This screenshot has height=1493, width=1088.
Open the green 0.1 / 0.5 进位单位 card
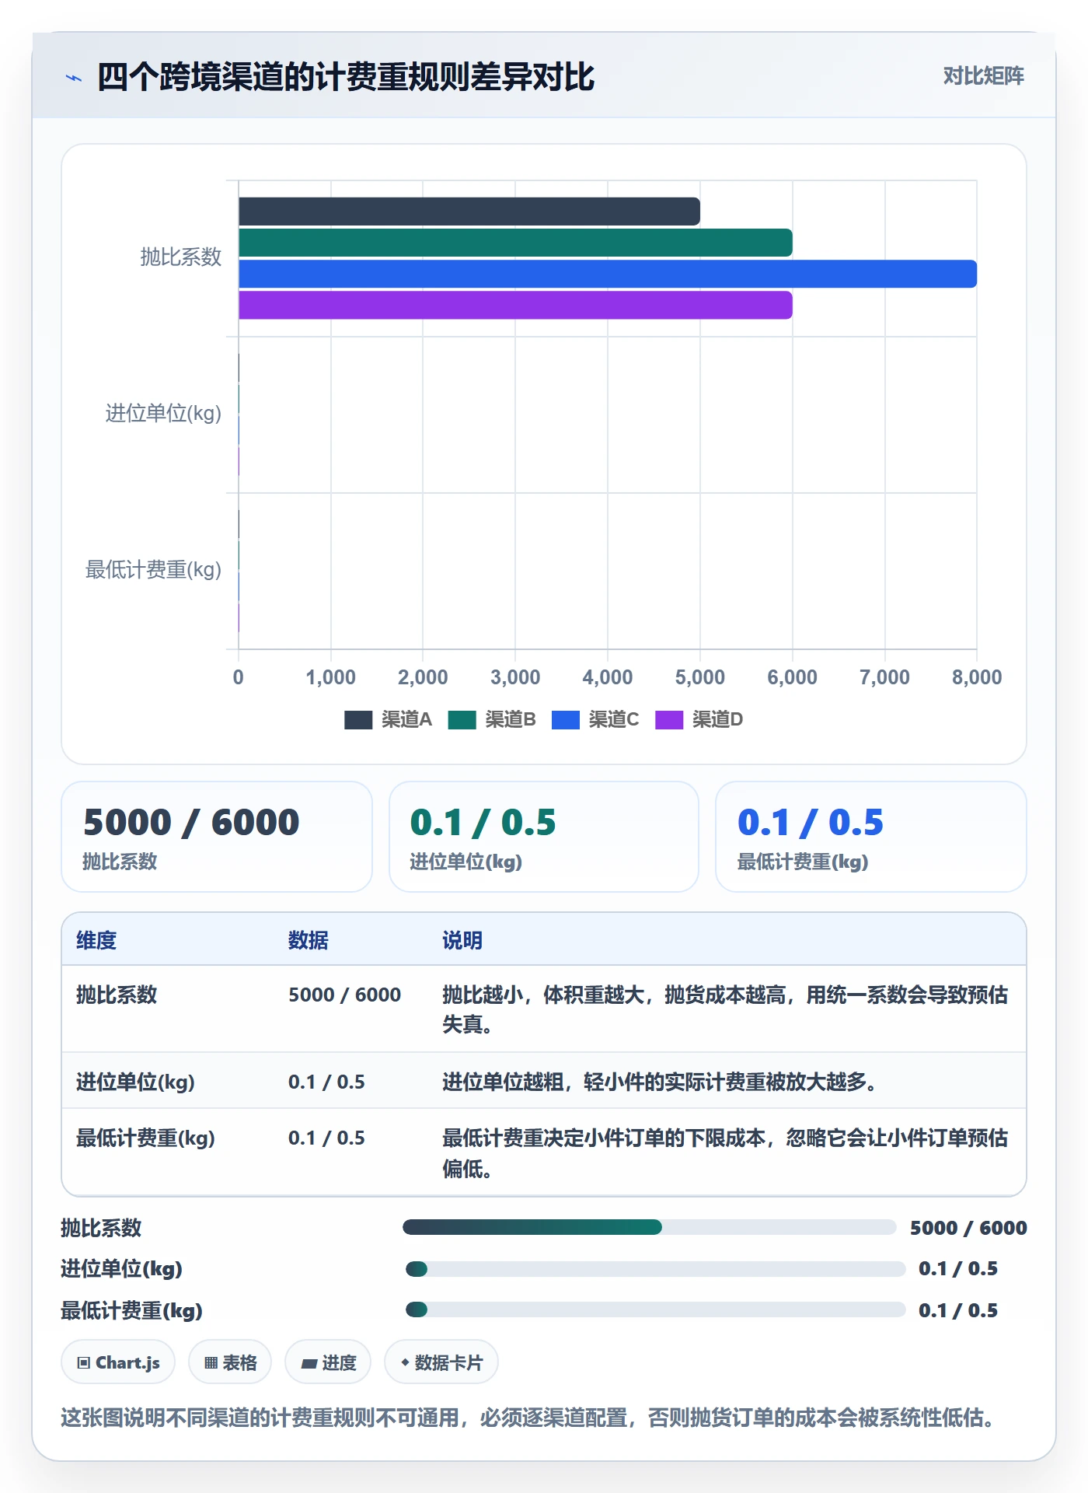544,837
